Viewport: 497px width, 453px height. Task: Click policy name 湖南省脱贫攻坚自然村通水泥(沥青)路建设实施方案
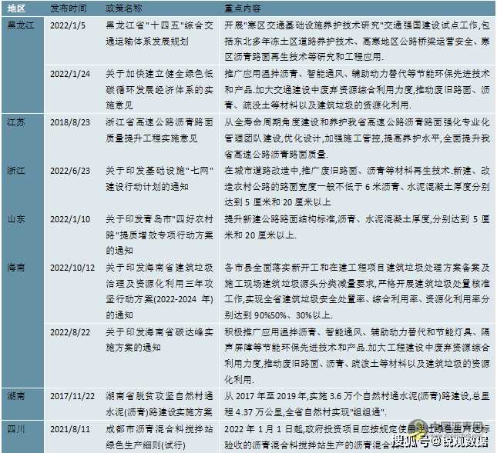[x=160, y=404]
